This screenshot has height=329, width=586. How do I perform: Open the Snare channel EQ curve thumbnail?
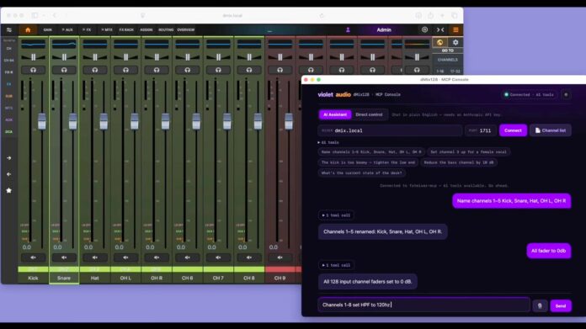tap(64, 44)
